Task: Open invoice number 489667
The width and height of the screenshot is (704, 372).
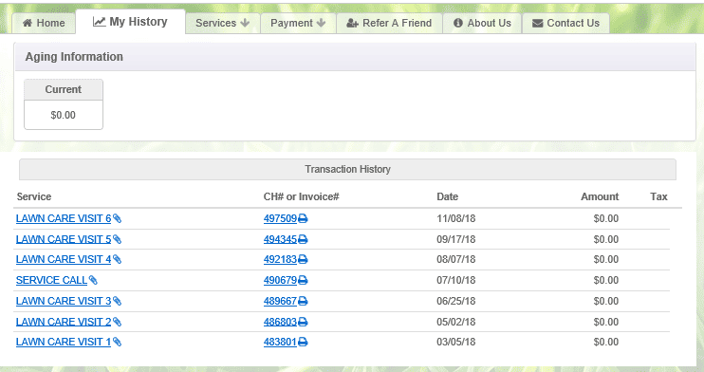Action: pyautogui.click(x=280, y=301)
